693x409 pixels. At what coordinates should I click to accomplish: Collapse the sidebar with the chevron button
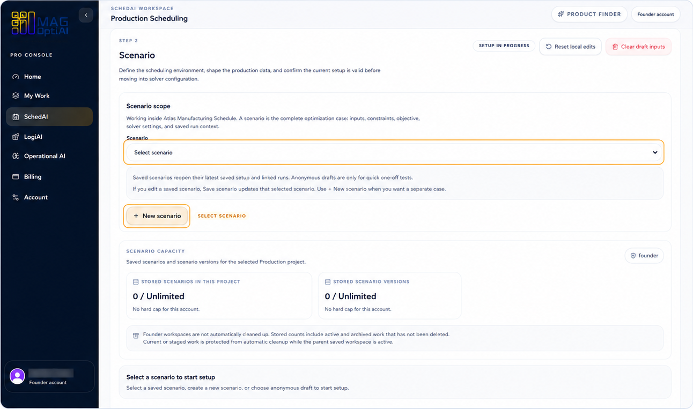pyautogui.click(x=86, y=15)
